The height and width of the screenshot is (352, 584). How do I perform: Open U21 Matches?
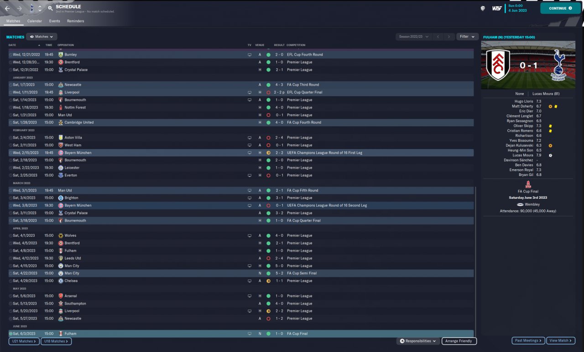pos(24,341)
